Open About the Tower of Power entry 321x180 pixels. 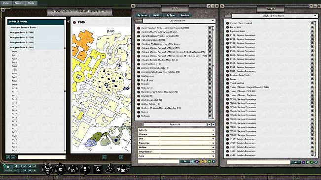(x=23, y=28)
